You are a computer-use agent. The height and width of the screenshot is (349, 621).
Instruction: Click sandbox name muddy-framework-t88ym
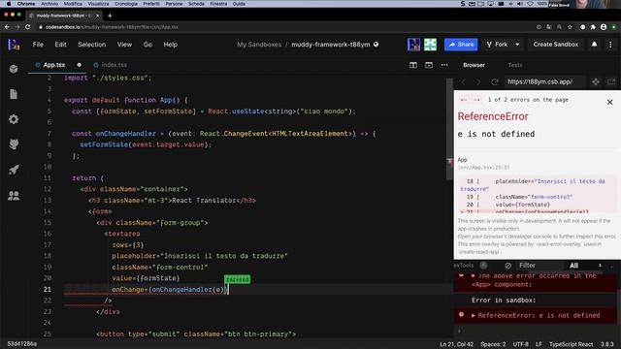click(330, 45)
